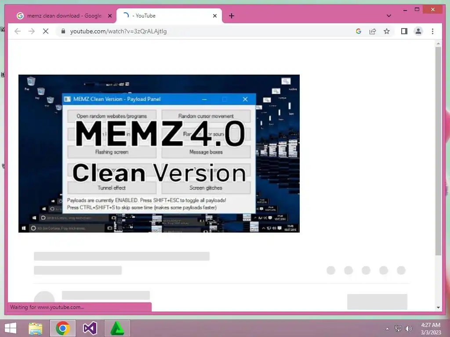This screenshot has height=337, width=450.
Task: Minimize the Chrome window
Action: point(405,10)
